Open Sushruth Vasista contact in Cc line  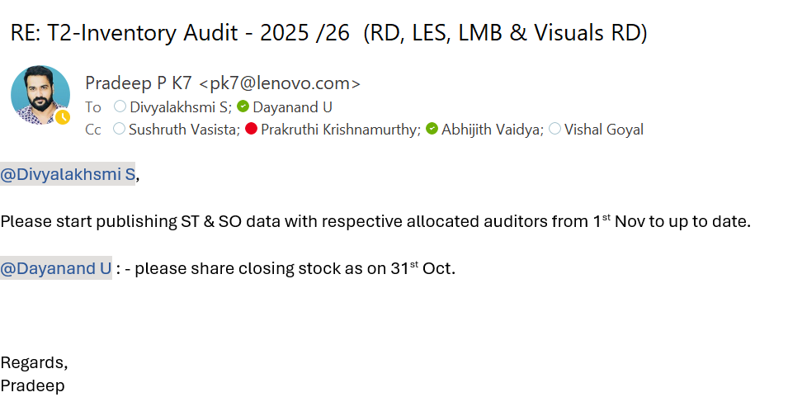point(183,129)
